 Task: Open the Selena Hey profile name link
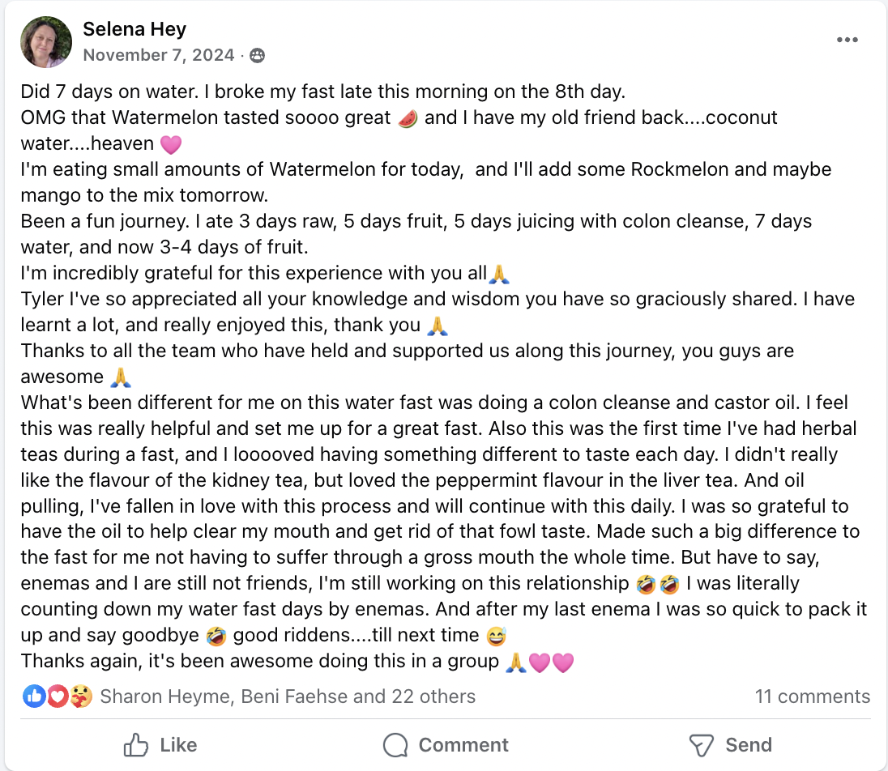(134, 30)
